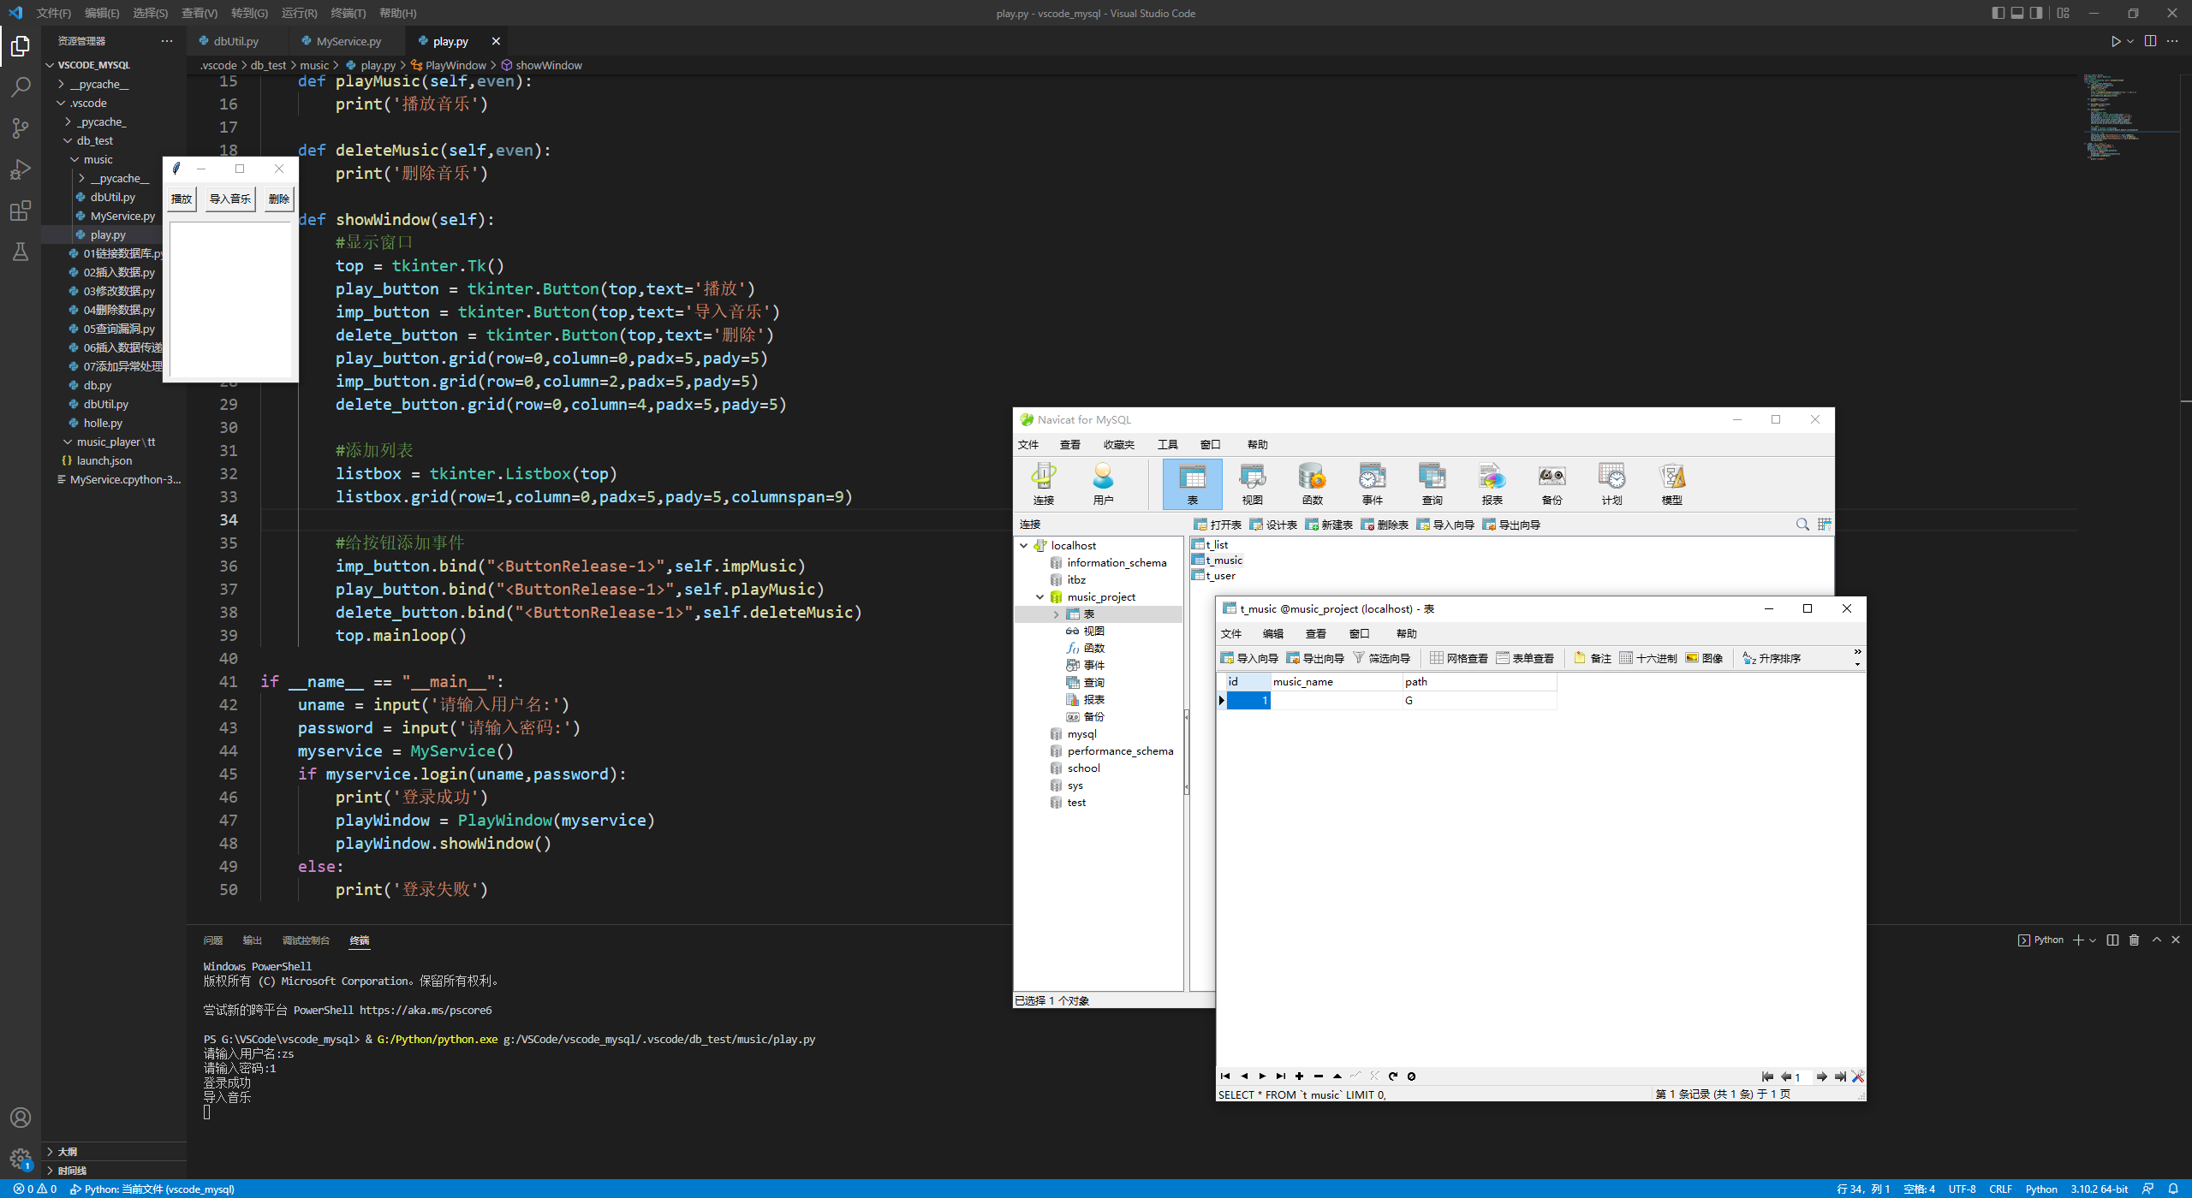The height and width of the screenshot is (1198, 2192).
Task: Collapse the localhost connection in Navicat
Action: pyautogui.click(x=1024, y=545)
